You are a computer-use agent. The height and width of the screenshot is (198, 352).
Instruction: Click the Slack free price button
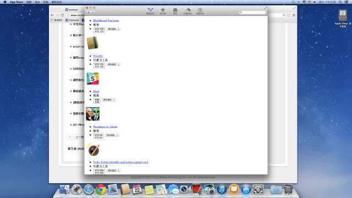click(x=97, y=101)
